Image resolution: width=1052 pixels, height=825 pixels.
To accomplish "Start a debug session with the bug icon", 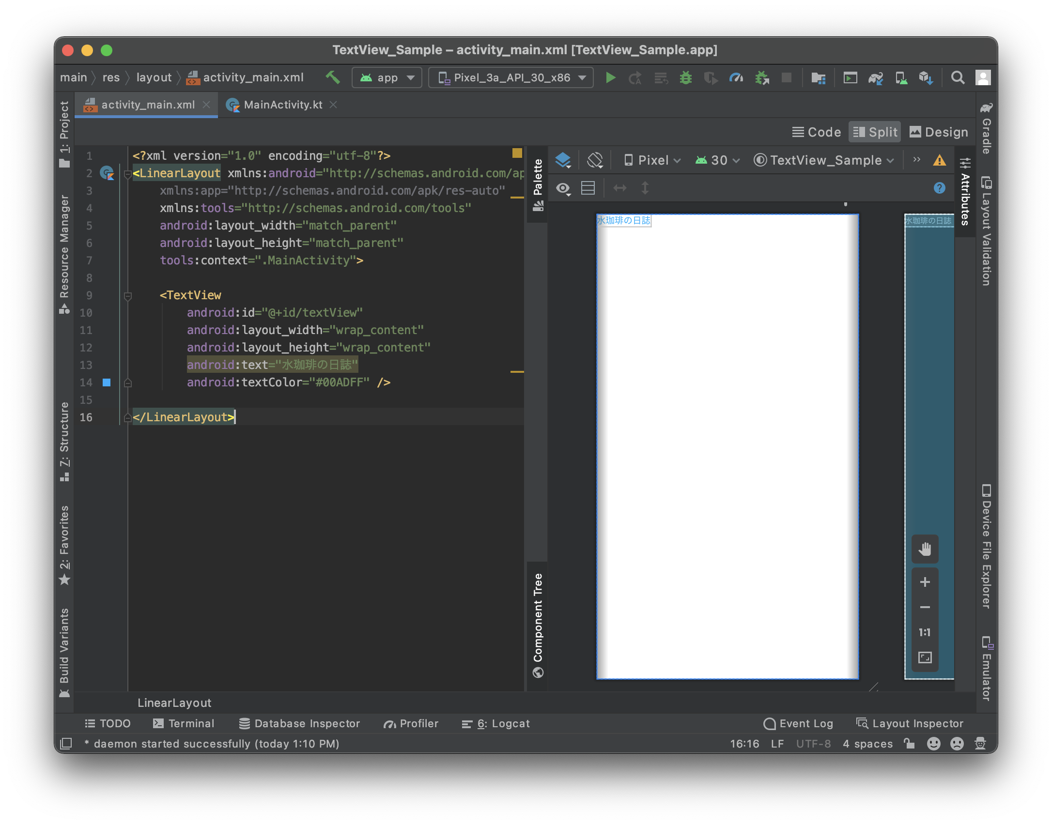I will coord(686,77).
